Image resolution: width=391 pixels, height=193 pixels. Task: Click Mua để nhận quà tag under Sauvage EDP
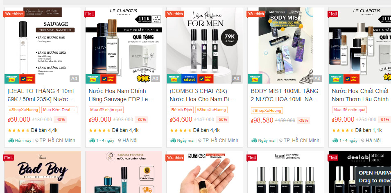tap(106, 109)
